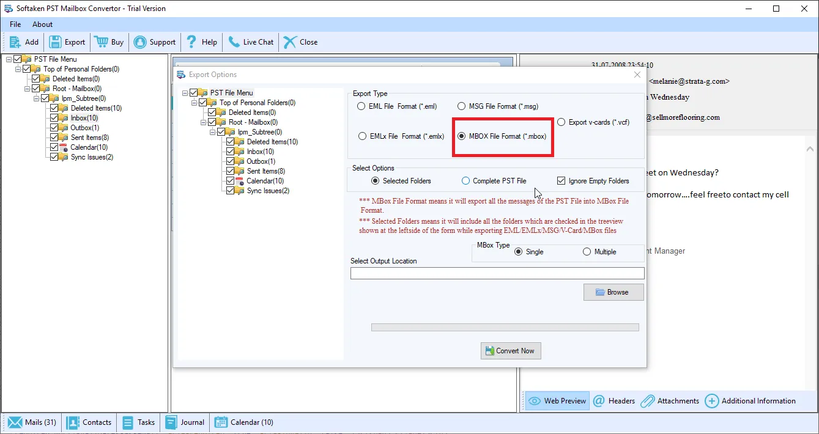Click the Select Output Location field

pyautogui.click(x=497, y=273)
